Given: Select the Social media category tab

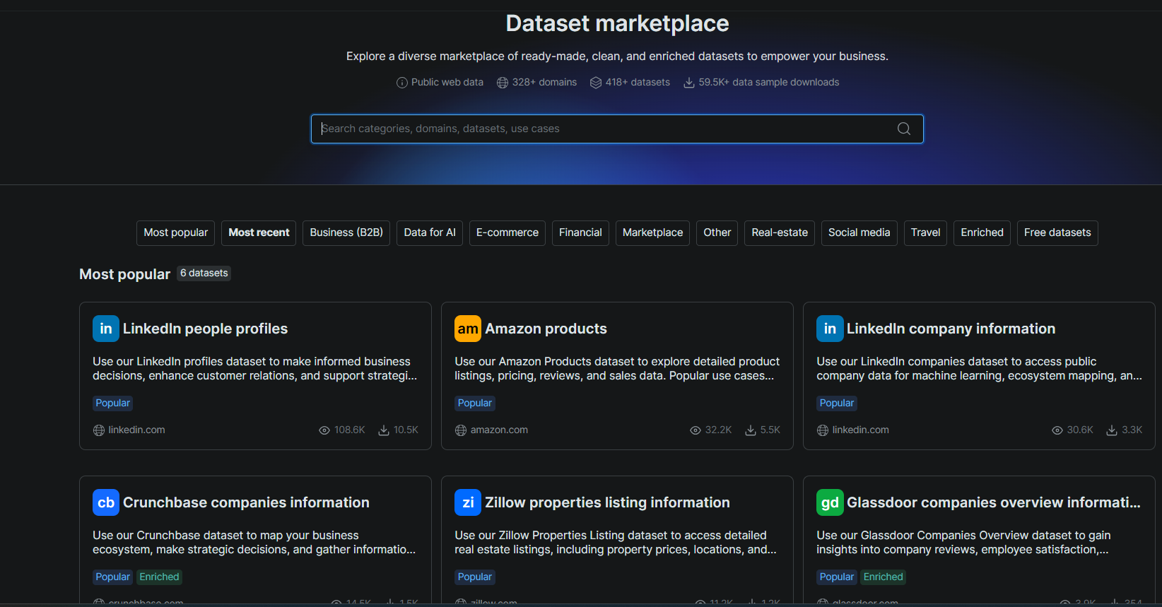Looking at the screenshot, I should click(859, 232).
